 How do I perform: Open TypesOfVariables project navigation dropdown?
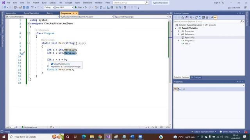[32, 17]
